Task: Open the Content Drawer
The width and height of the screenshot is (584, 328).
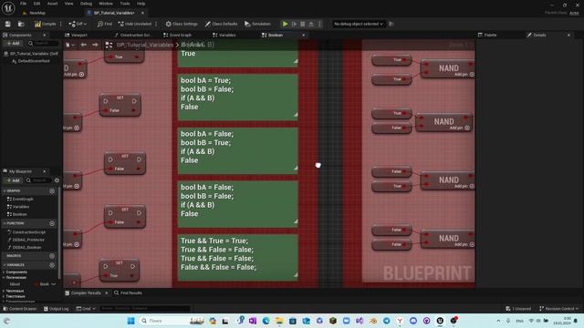Action: (19, 309)
